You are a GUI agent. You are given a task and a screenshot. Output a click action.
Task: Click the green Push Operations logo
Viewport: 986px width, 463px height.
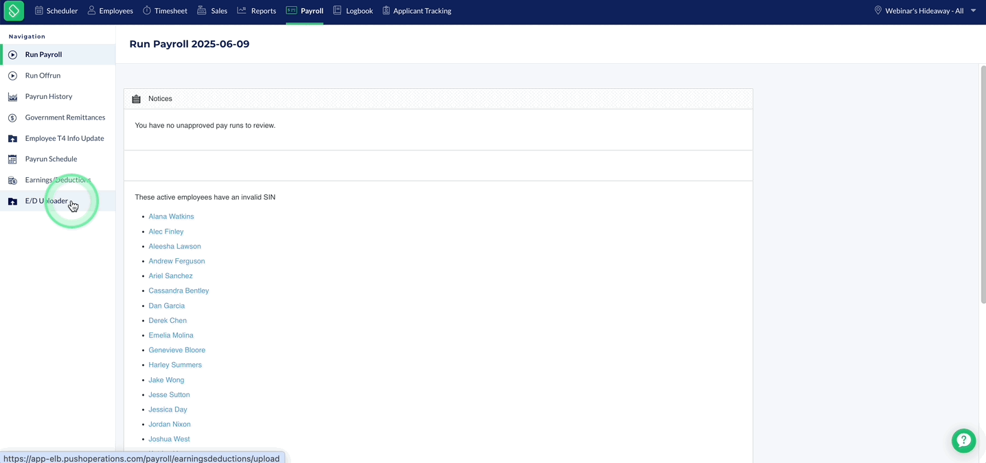[14, 11]
